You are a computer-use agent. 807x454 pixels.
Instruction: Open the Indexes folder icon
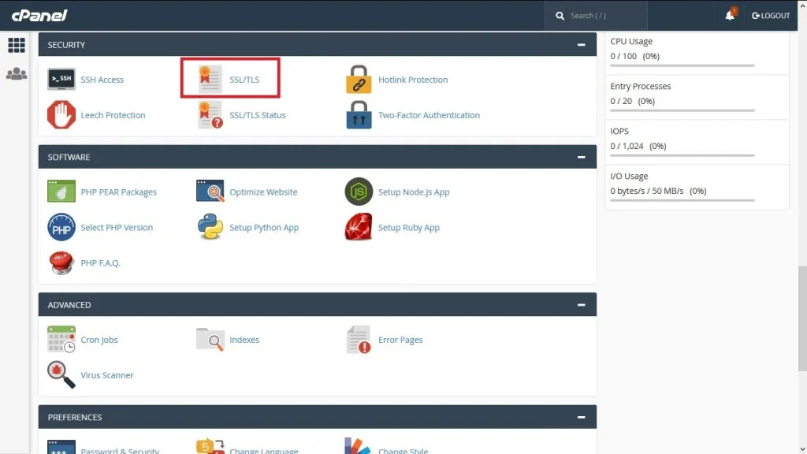[x=210, y=339]
